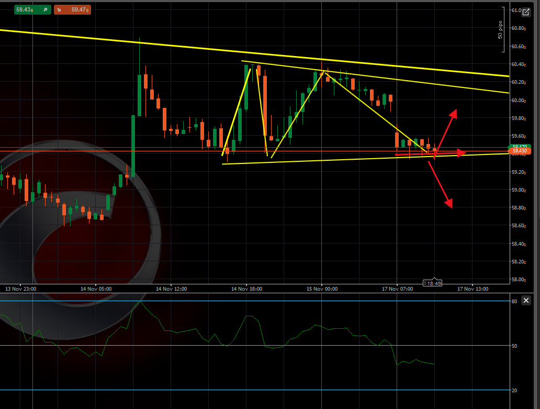Click the 15 Nov 00:00 time label
The height and width of the screenshot is (409, 540).
pyautogui.click(x=322, y=289)
